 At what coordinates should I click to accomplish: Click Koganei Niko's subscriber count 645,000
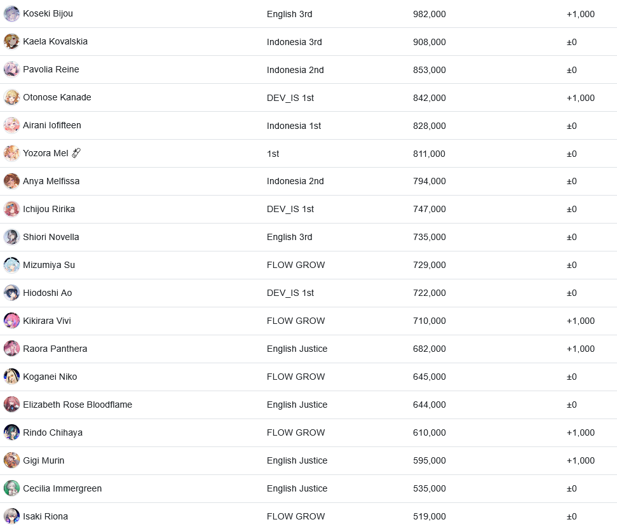click(x=430, y=377)
